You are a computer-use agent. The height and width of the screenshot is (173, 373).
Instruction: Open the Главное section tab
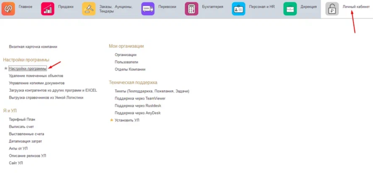click(x=26, y=7)
